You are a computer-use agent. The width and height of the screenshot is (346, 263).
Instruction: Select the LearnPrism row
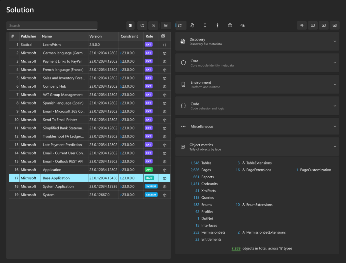90,44
